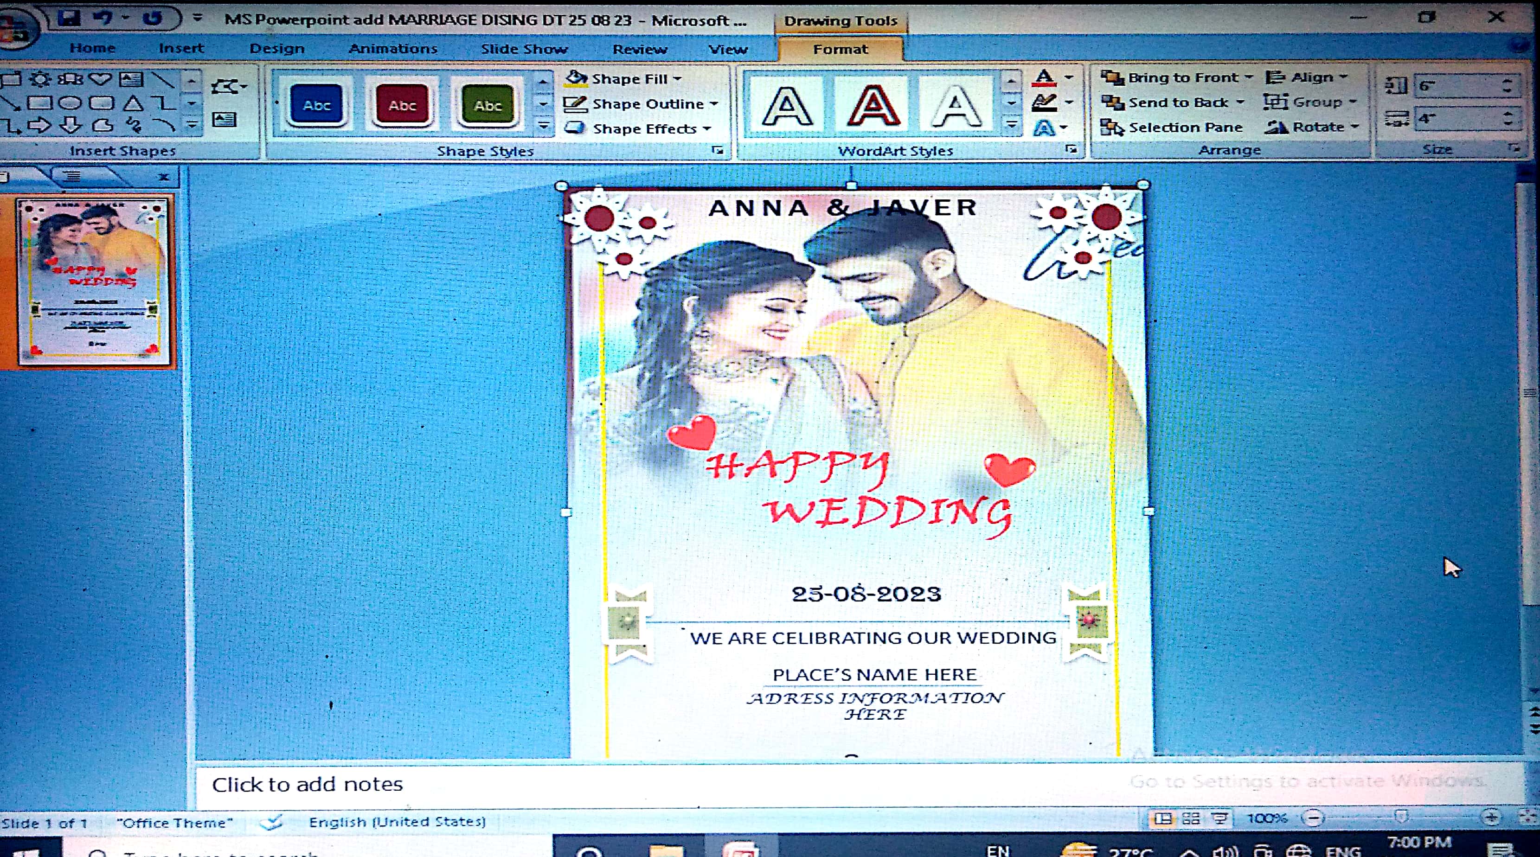Screen dimensions: 1540x857
Task: Click the Text Box icon in Insert Shapes
Action: pos(224,120)
